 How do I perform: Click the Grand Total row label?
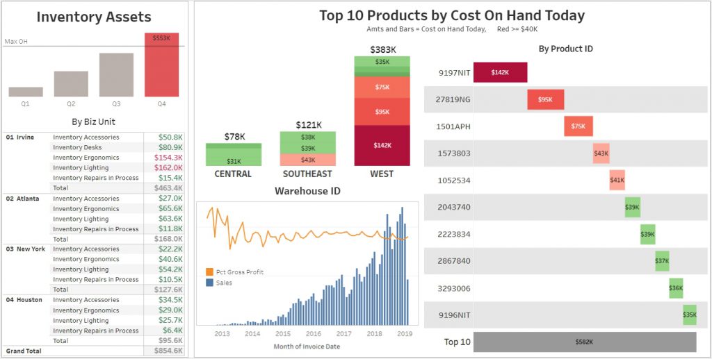pyautogui.click(x=23, y=351)
